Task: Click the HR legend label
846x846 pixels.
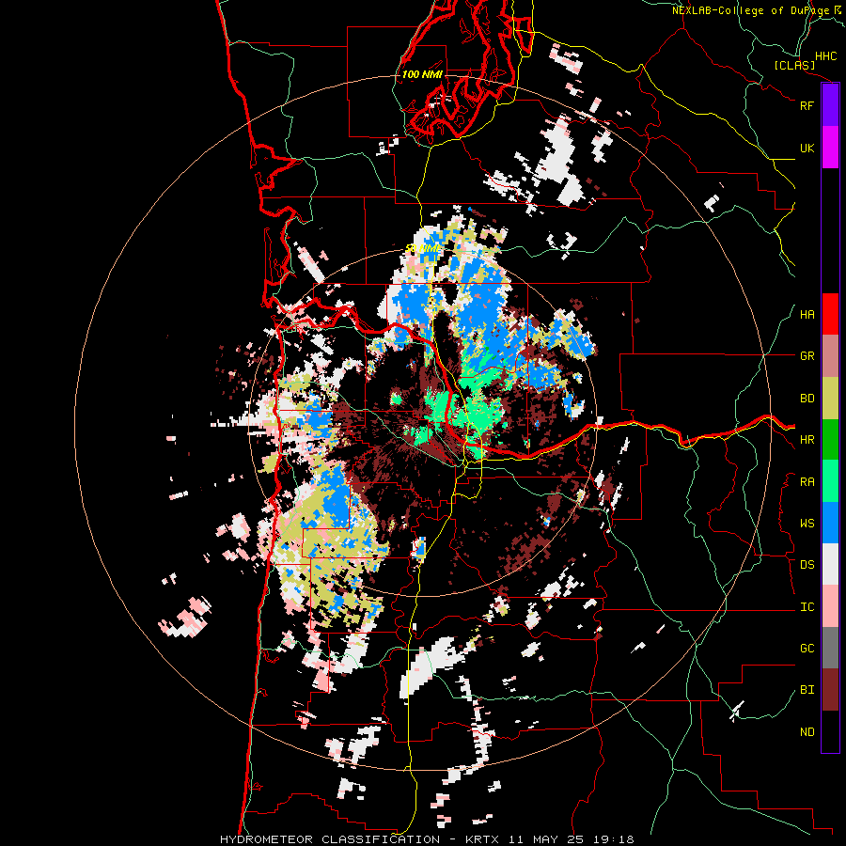Action: point(807,440)
